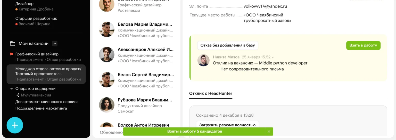Switch to Отклик с HeadHunter tab
Viewport: 396px width, 140px height.
coord(211,93)
